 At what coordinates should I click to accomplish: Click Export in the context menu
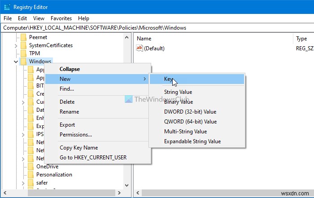(67, 125)
